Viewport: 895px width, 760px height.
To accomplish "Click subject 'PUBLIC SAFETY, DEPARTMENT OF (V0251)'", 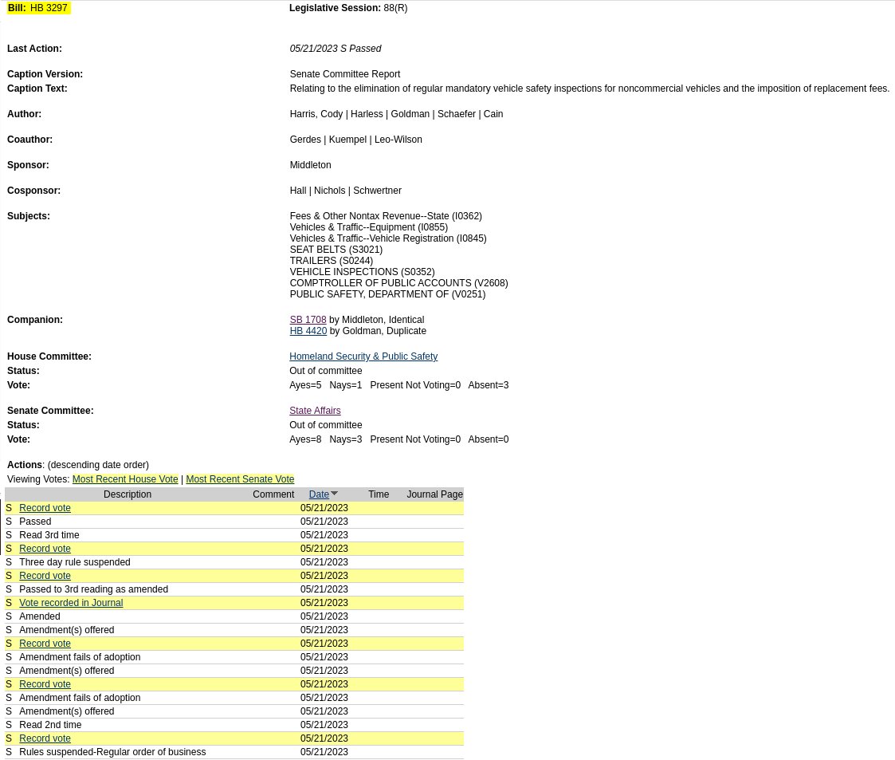I will click(x=387, y=294).
